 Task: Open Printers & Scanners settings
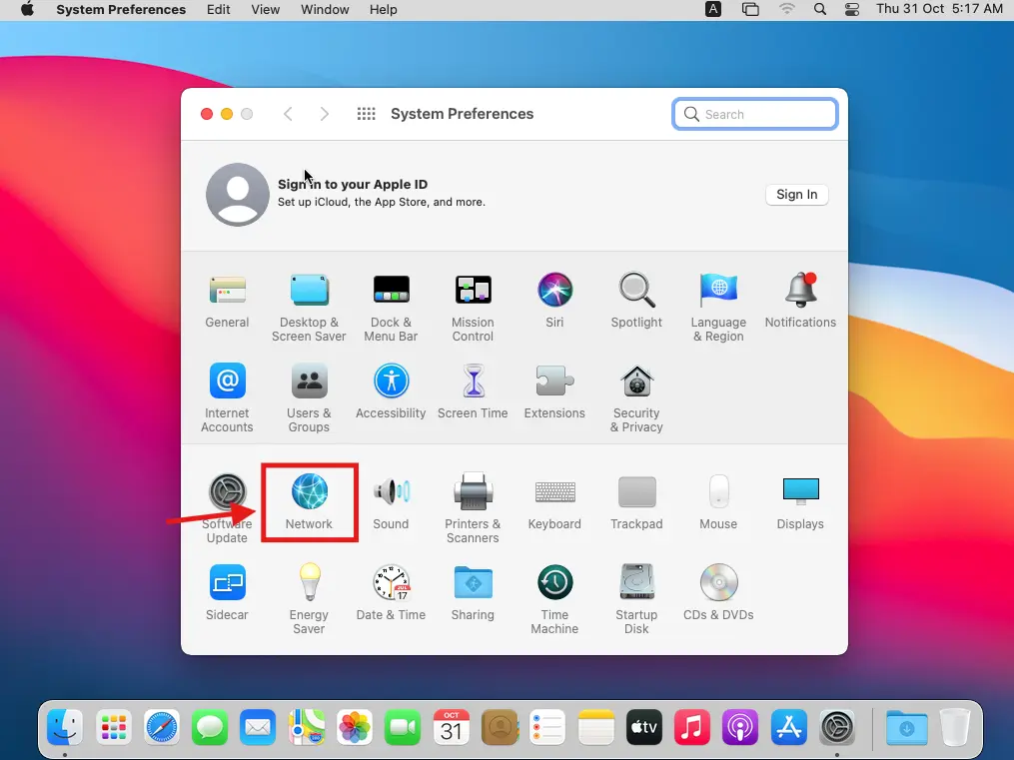473,508
